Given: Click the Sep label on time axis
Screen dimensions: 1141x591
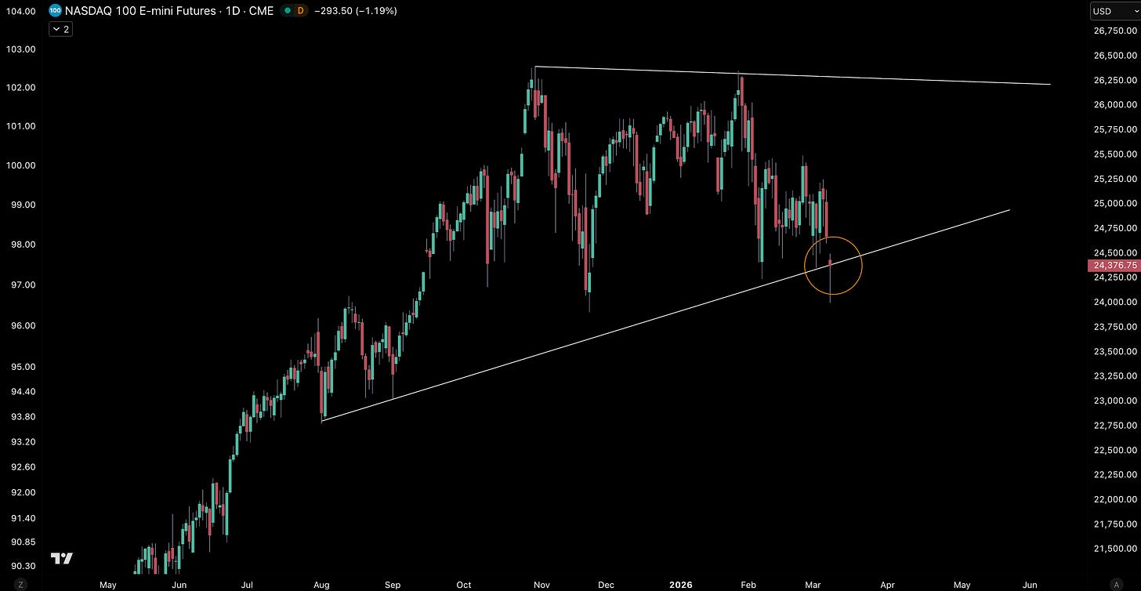Looking at the screenshot, I should pyautogui.click(x=392, y=585).
